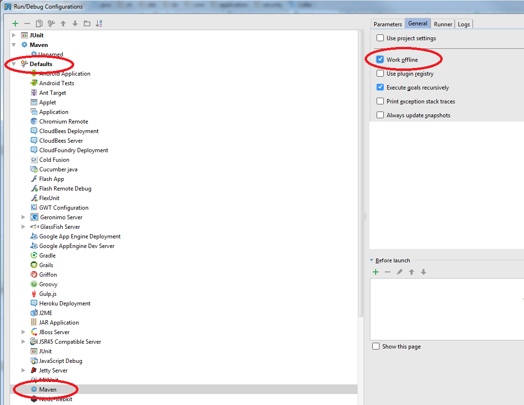Select the General tab
The height and width of the screenshot is (405, 524).
click(x=418, y=23)
